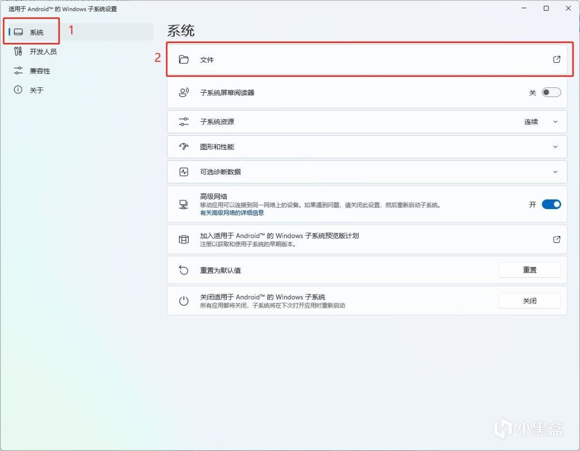Open 有关高级网络的详细信息 link
Viewport: 580px width, 451px height.
232,213
